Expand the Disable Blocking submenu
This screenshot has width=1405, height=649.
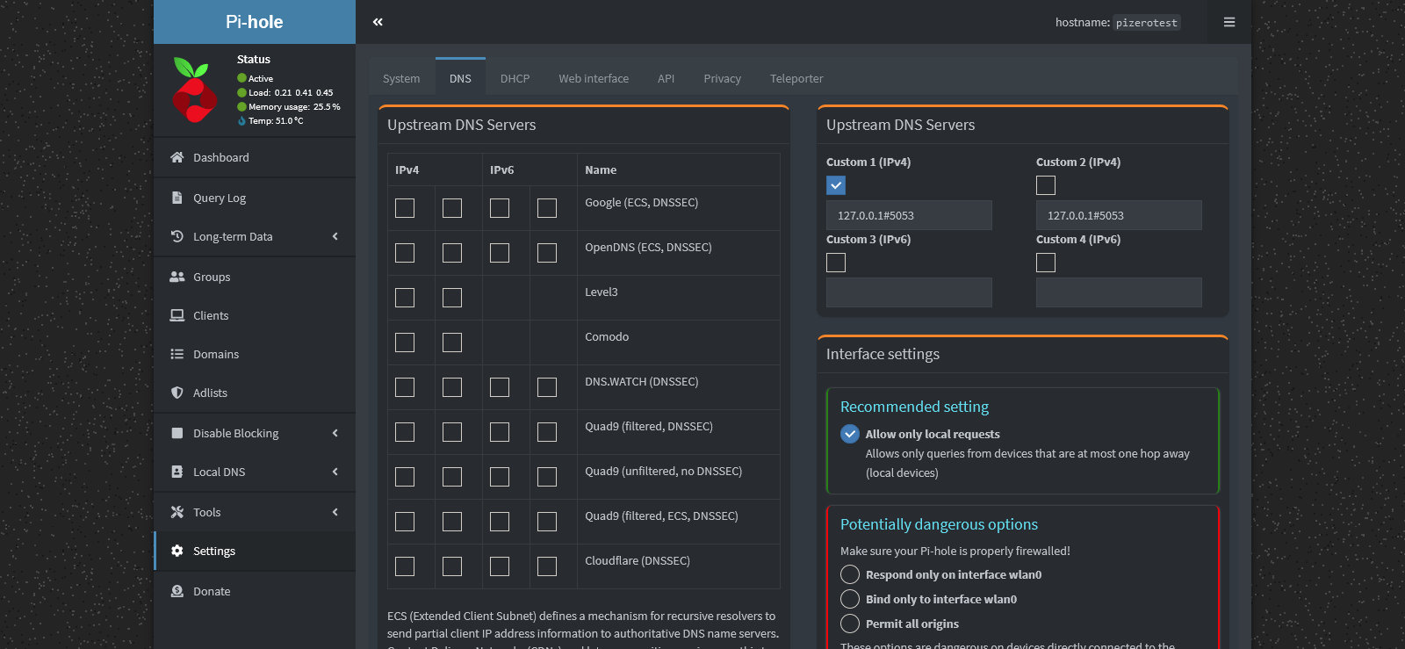pyautogui.click(x=335, y=433)
